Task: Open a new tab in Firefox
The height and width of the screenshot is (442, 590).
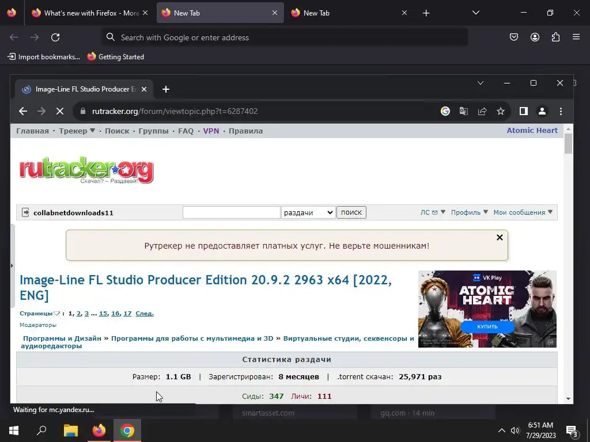Action: click(x=426, y=13)
